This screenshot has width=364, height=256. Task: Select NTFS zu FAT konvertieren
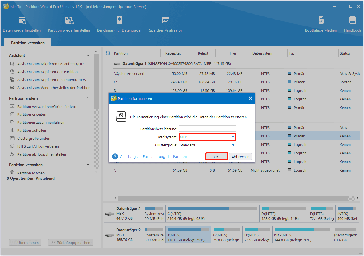coord(38,146)
